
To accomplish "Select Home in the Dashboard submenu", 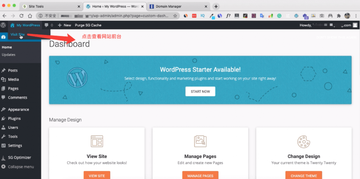I will pos(7,47).
